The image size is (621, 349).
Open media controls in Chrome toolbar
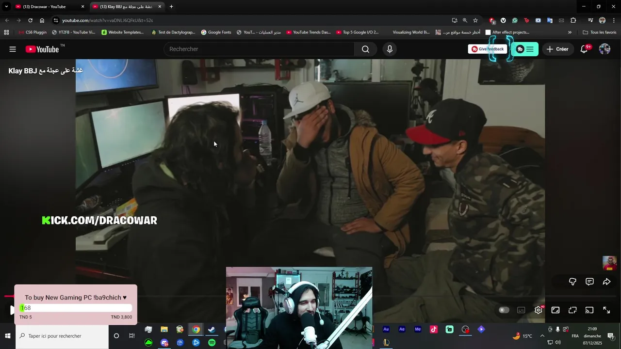click(x=590, y=20)
